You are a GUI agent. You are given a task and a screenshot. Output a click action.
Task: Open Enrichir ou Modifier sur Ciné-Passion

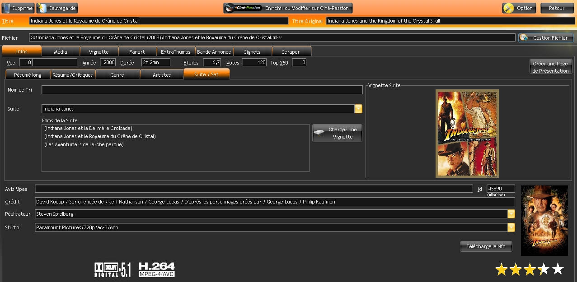288,8
